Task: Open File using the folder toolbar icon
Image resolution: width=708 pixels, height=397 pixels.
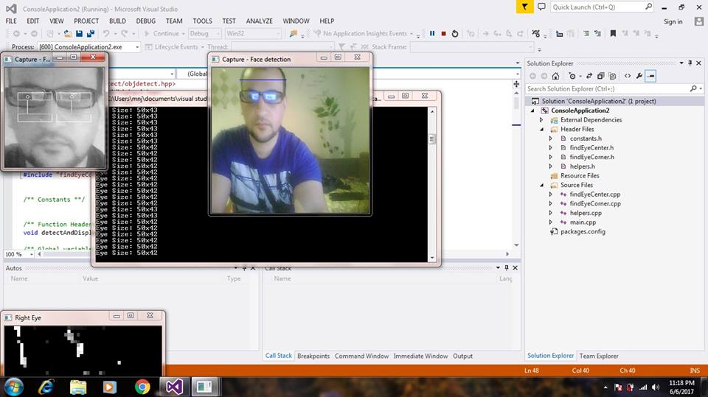Action: point(67,33)
